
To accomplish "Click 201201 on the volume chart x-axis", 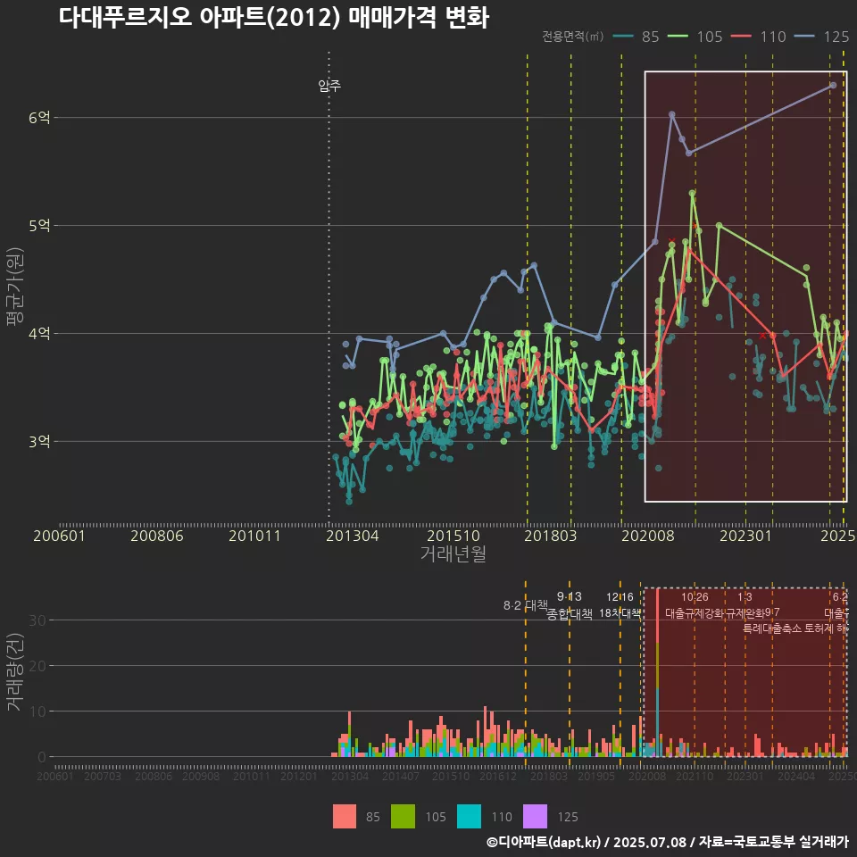I will [298, 776].
